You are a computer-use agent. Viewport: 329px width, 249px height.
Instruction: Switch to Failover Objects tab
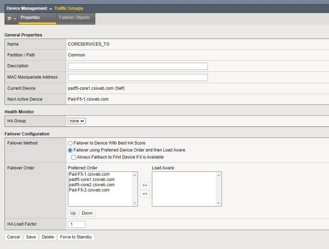(x=74, y=18)
